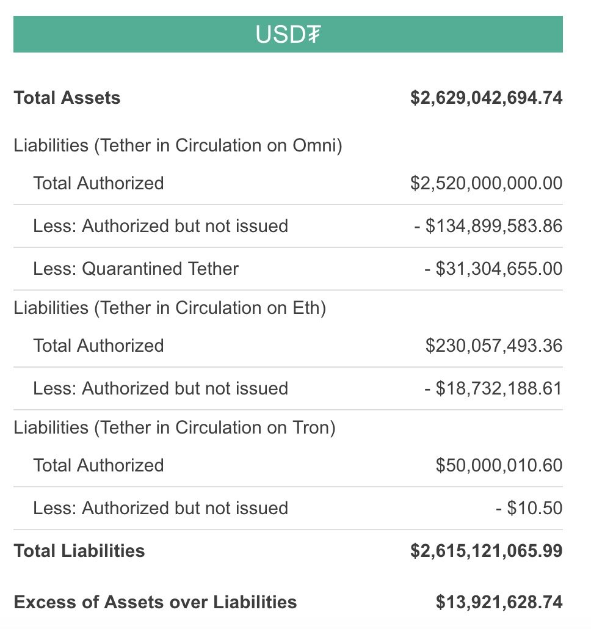Click the $2,520,000,000.00 amount
The image size is (591, 629).
point(487,183)
